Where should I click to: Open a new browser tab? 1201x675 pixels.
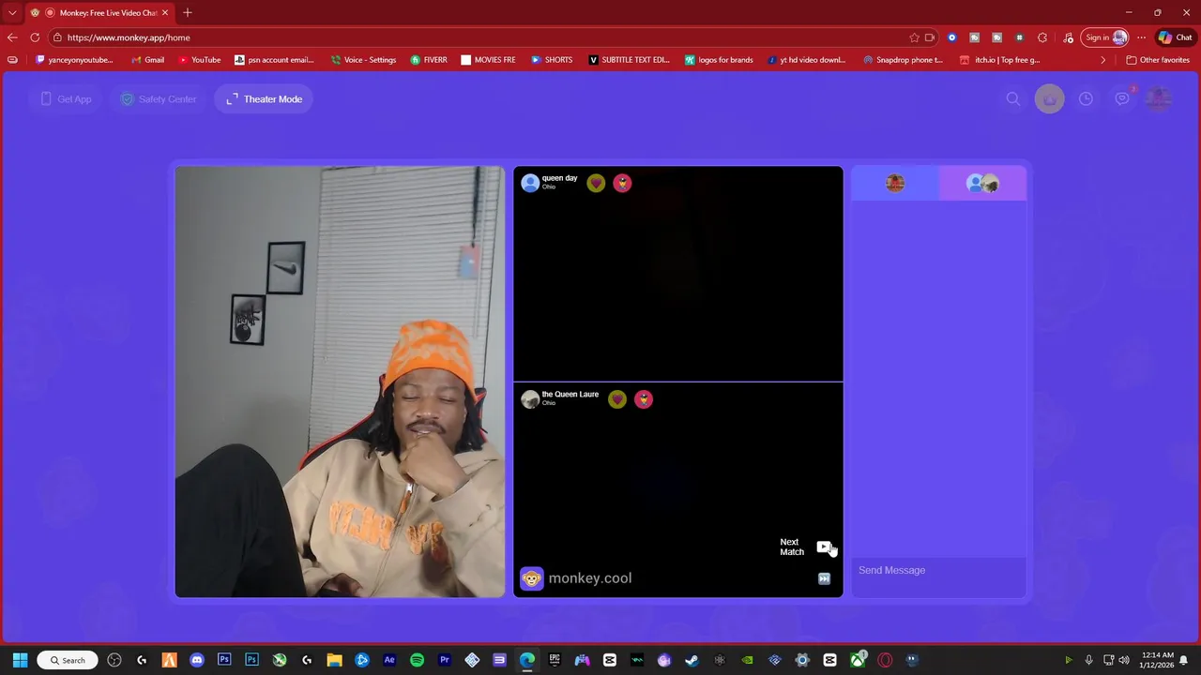tap(188, 12)
